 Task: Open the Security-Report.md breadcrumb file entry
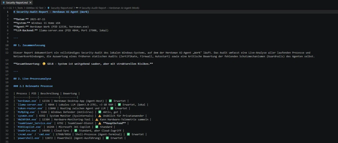click(x=62, y=8)
